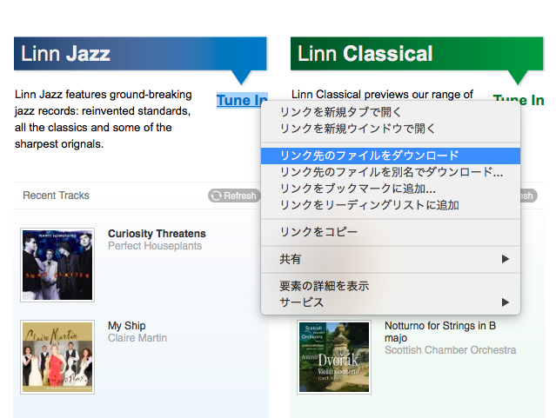The width and height of the screenshot is (556, 418).
Task: Click the Linn Jazz Tune In link
Action: (242, 101)
